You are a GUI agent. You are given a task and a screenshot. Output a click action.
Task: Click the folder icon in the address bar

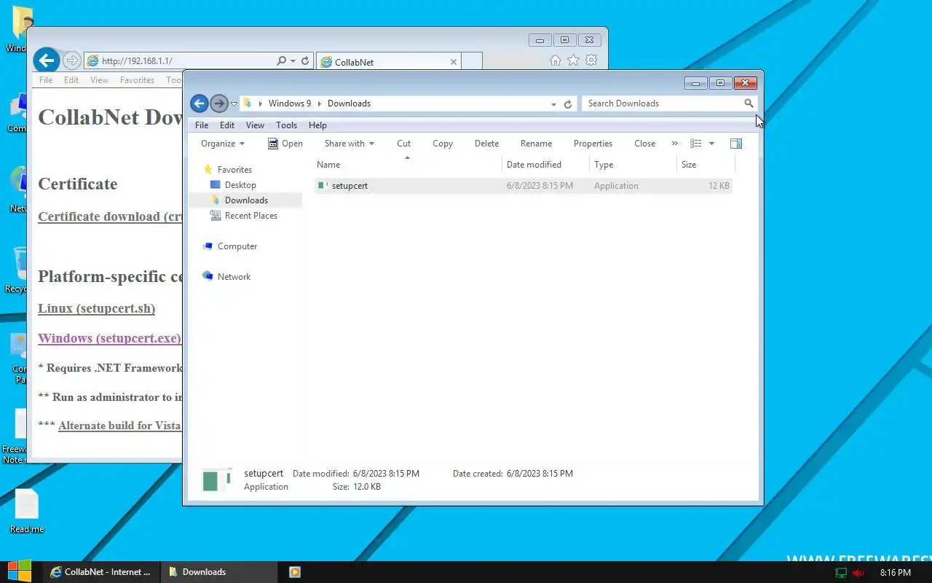[248, 103]
